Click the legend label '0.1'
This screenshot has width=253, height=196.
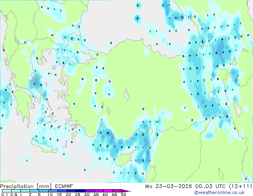4,194
